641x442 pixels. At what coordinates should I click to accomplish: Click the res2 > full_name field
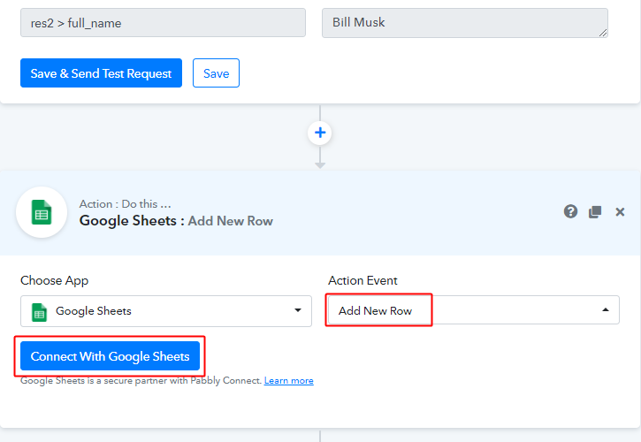(163, 23)
